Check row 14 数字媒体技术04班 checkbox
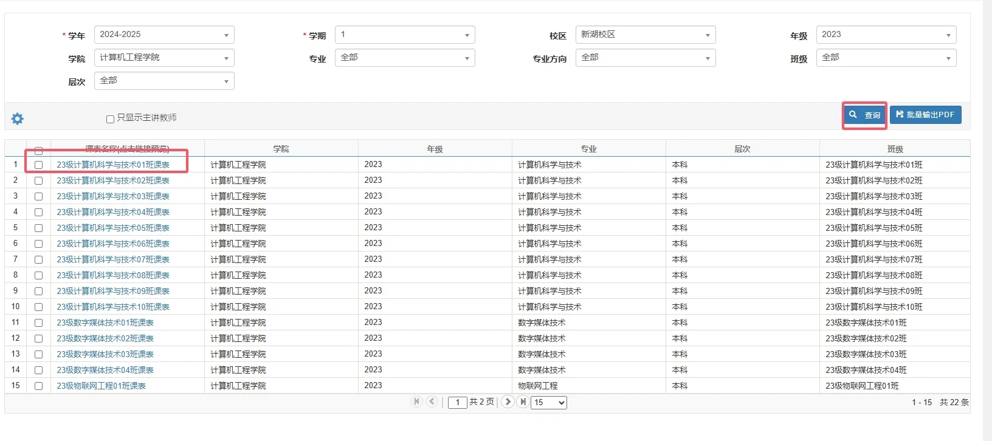Image resolution: width=992 pixels, height=441 pixels. pos(38,370)
